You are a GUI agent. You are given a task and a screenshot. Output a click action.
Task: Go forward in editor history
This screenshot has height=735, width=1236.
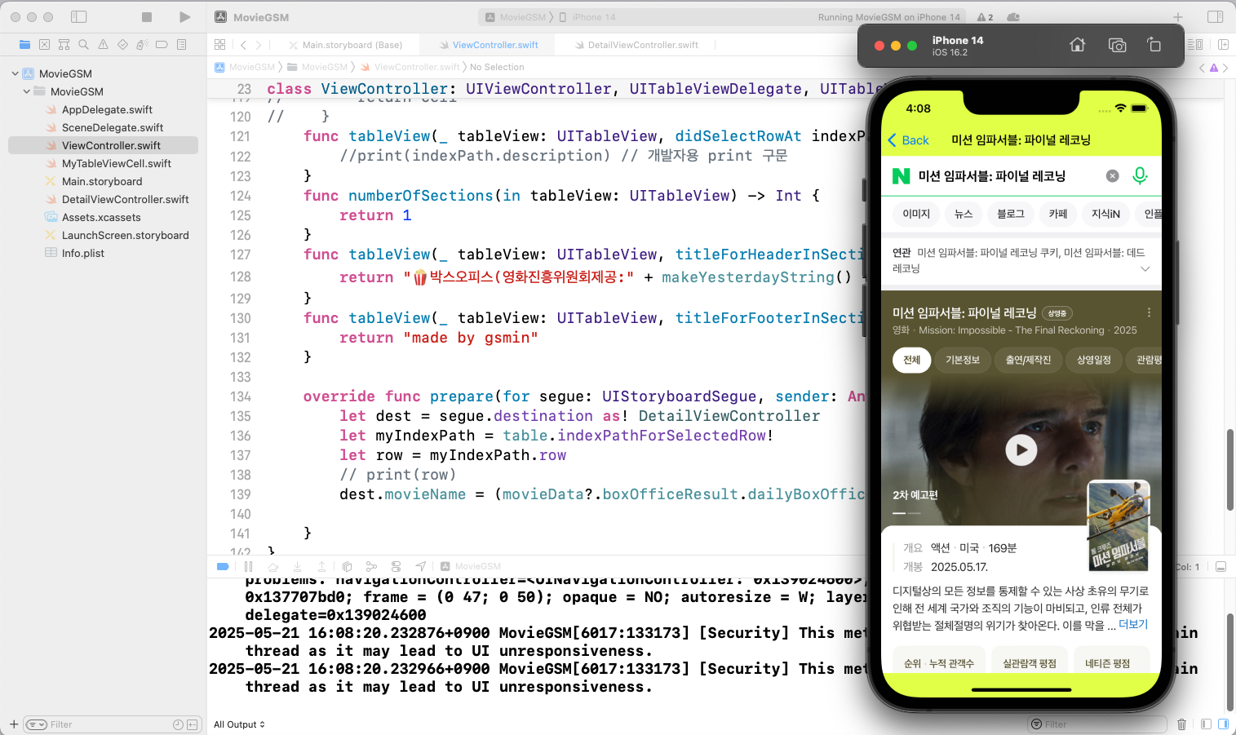point(259,45)
